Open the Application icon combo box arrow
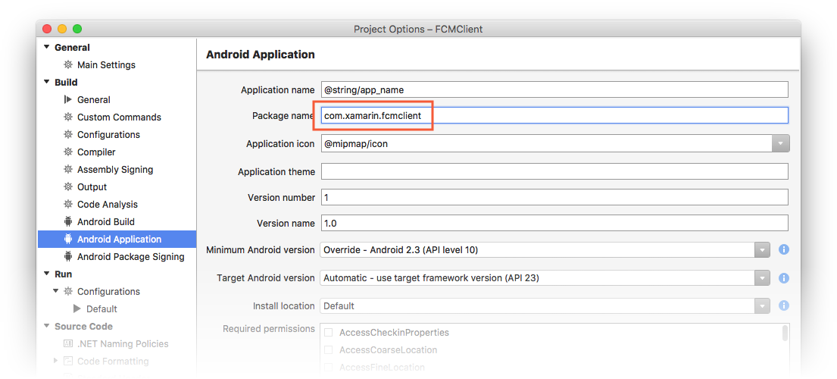Screen dimensions: 837x379 (780, 143)
